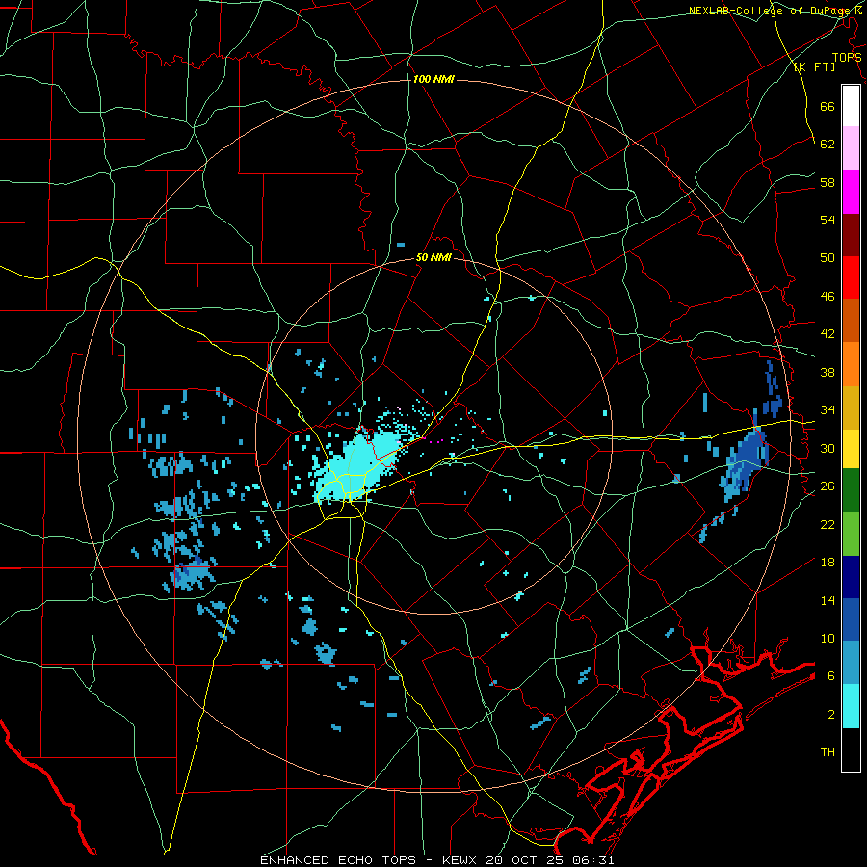
Task: Click the TH label in the legend
Action: (x=828, y=752)
